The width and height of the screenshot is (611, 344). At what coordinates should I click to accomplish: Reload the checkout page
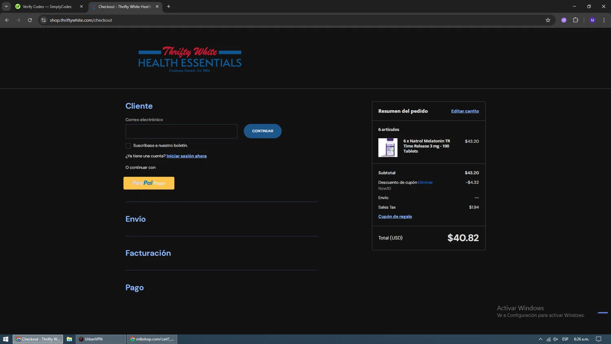(30, 20)
